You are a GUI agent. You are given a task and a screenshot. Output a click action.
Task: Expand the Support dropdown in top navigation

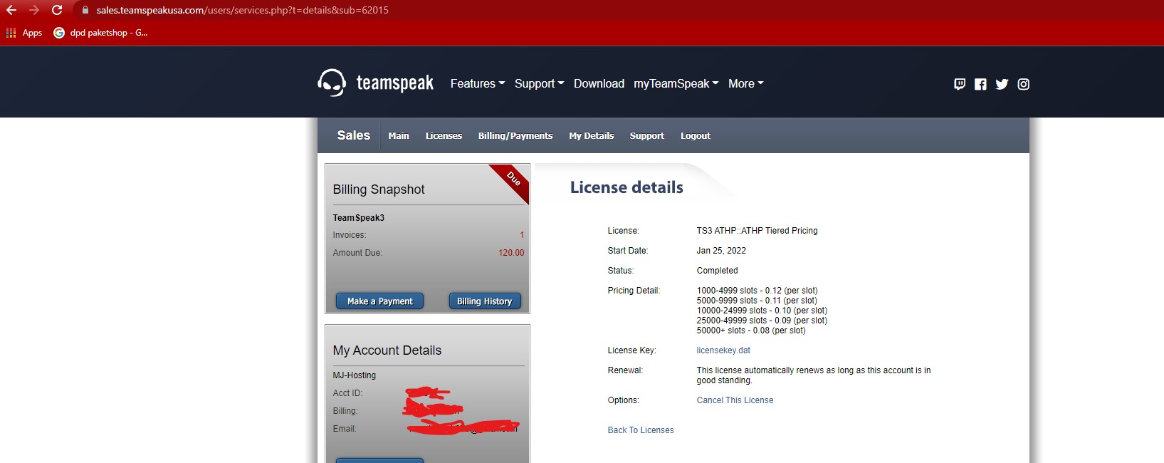(x=539, y=83)
